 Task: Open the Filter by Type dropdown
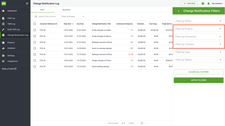point(199,52)
